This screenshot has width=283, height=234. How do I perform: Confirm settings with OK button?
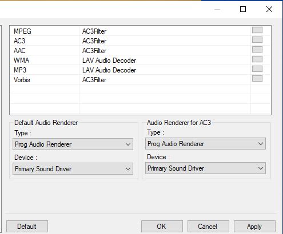tap(162, 227)
